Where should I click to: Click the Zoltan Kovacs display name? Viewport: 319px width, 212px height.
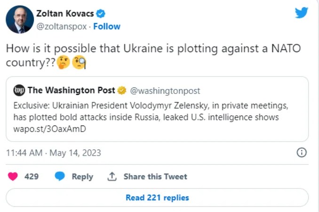click(x=65, y=14)
